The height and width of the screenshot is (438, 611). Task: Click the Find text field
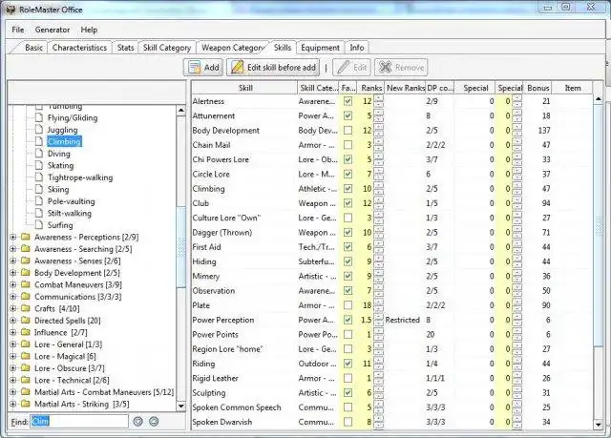[x=79, y=421]
